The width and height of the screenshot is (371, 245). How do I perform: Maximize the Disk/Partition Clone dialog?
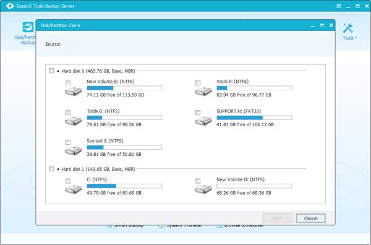click(322, 25)
